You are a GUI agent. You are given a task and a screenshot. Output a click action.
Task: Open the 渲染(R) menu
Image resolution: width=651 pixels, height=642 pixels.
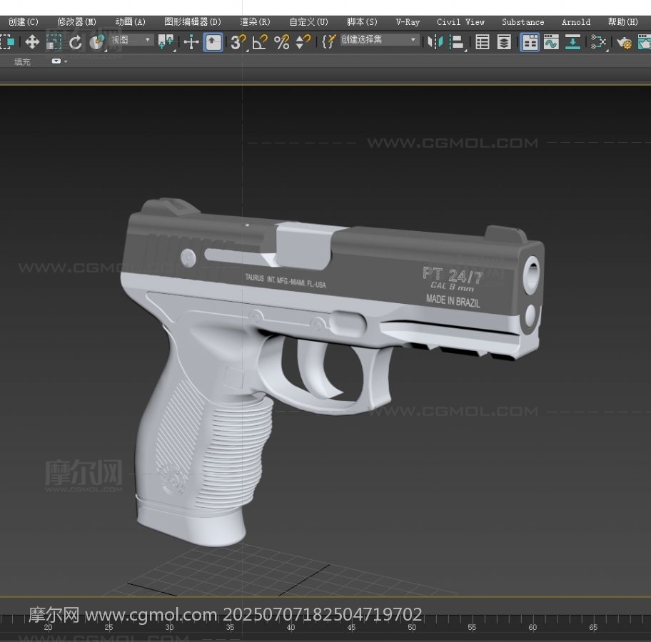255,22
